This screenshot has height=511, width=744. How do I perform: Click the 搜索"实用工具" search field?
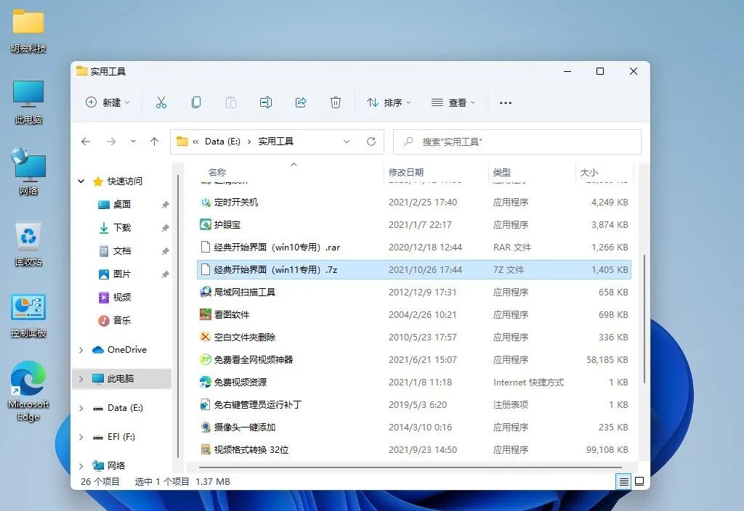517,142
